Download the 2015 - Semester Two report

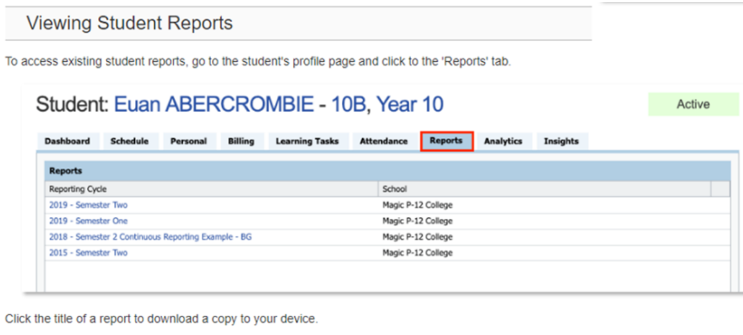[88, 253]
